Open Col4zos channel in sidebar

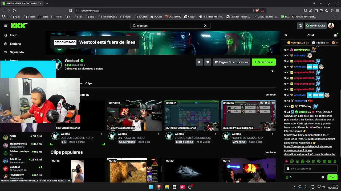23,168
